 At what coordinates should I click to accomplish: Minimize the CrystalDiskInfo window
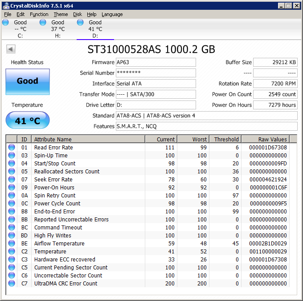(x=281, y=6)
